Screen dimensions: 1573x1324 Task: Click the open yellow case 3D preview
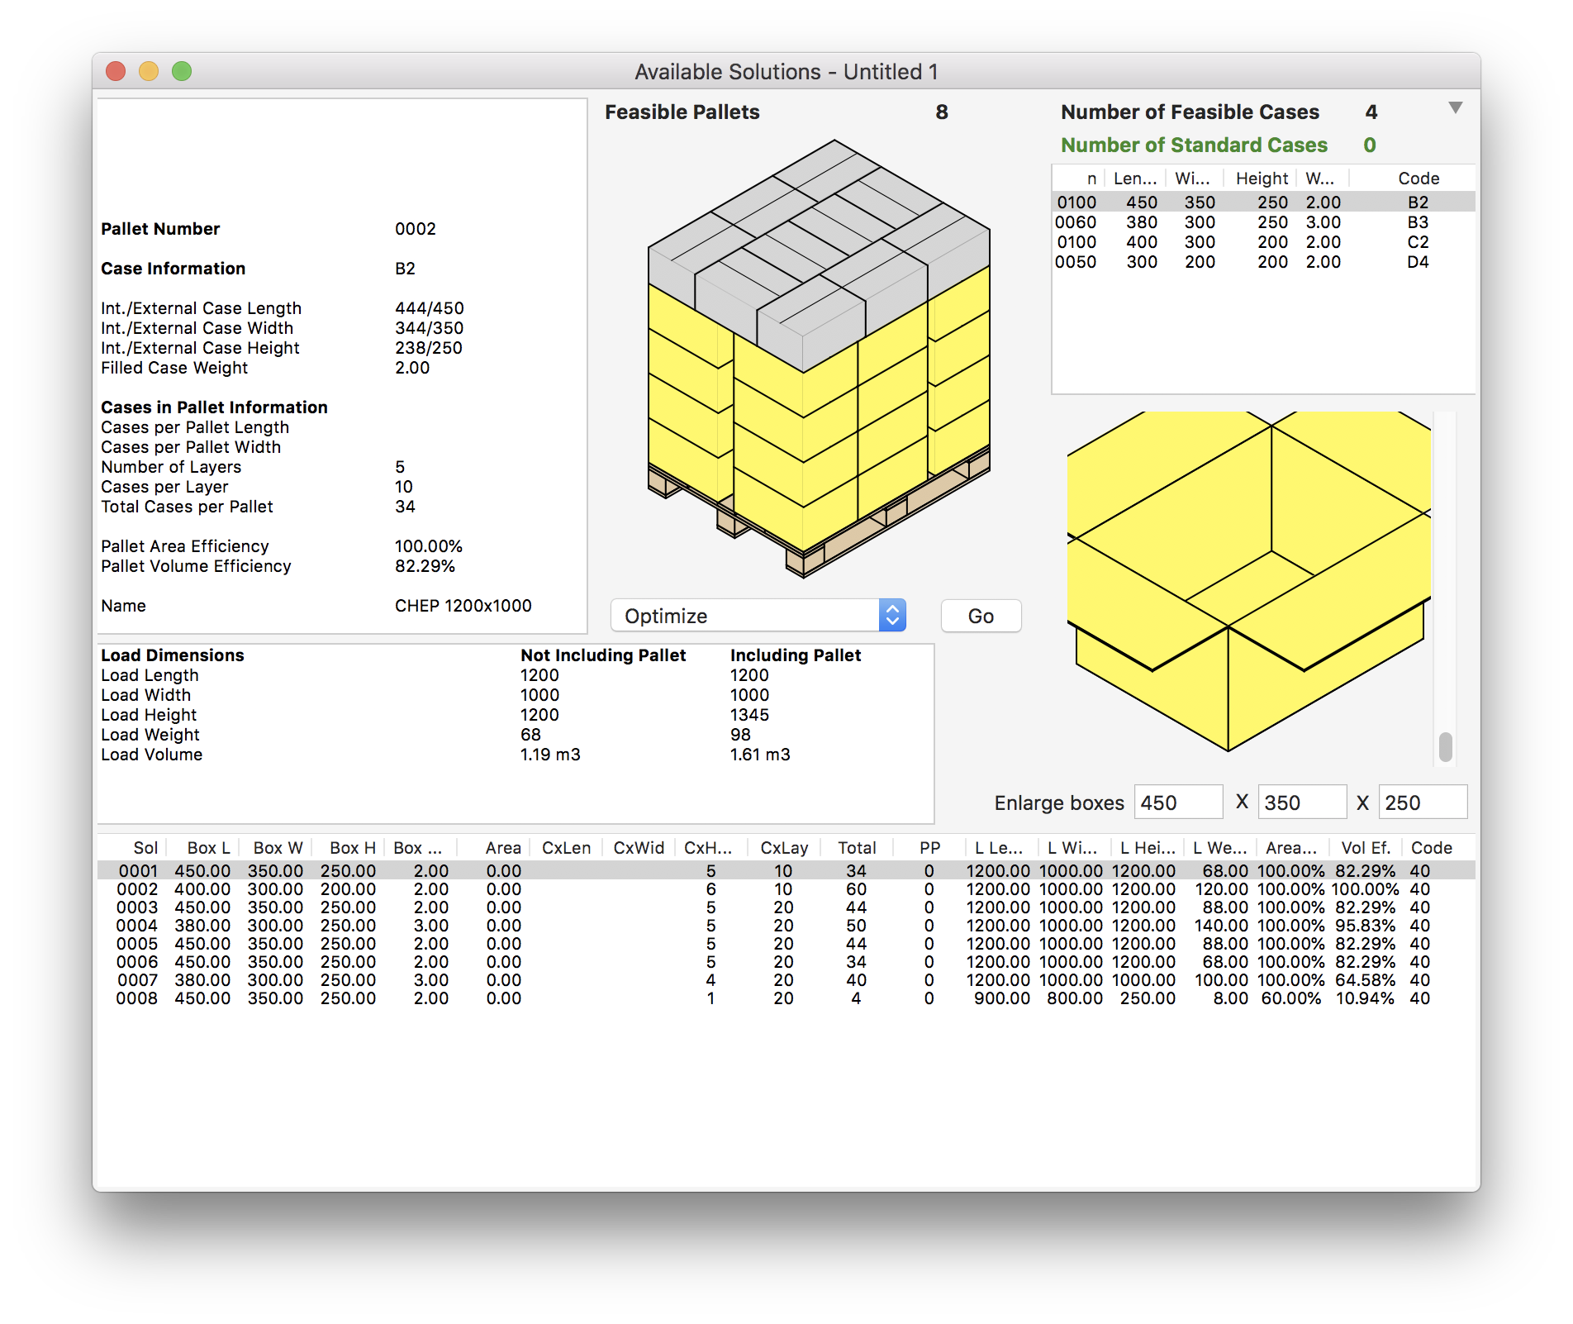point(1247,581)
